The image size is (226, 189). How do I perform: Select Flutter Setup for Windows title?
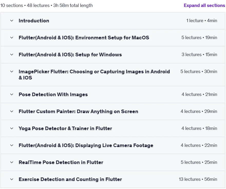[70, 55]
